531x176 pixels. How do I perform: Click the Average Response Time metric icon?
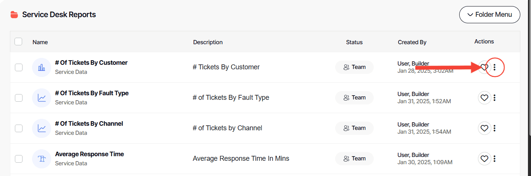[x=42, y=159]
